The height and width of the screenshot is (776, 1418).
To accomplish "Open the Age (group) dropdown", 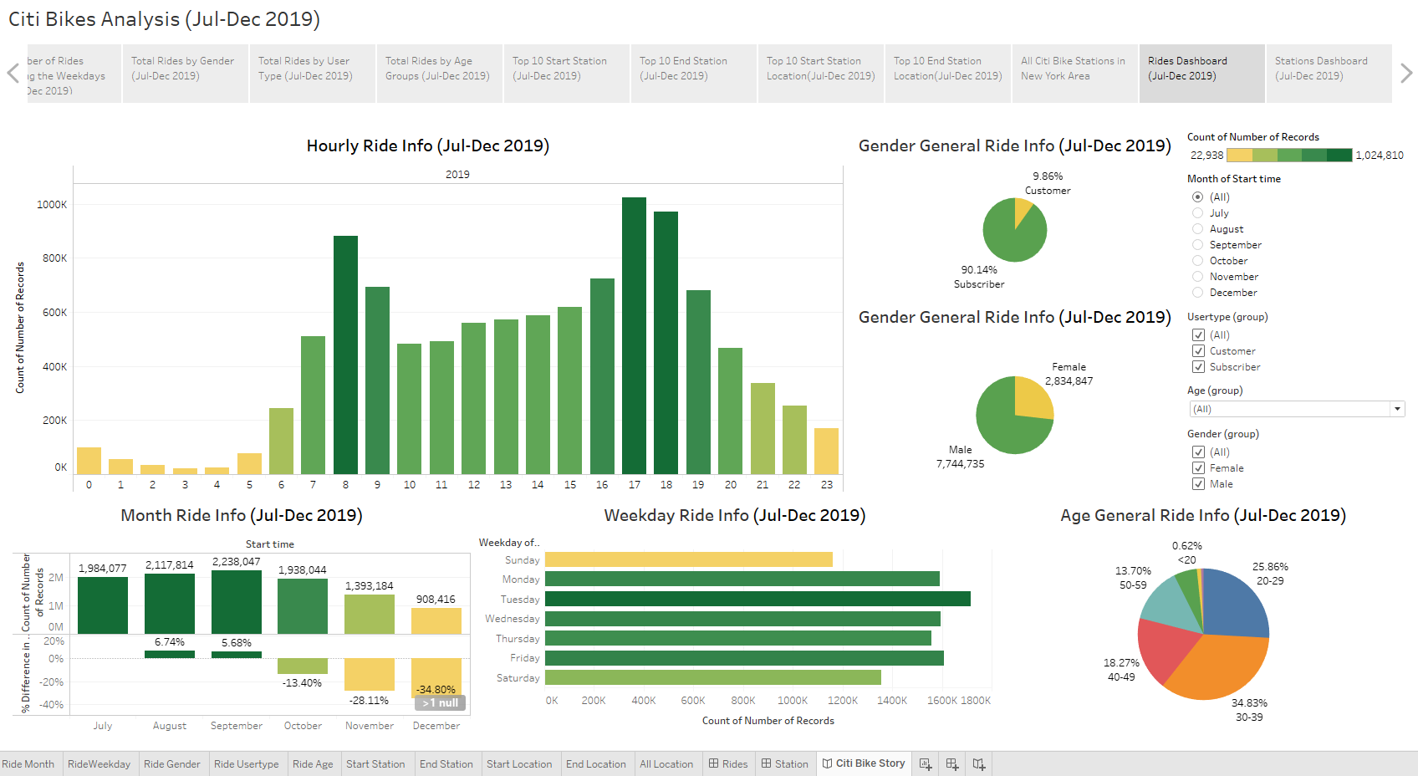I will tap(1297, 409).
